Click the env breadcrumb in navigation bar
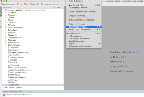This screenshot has width=144, height=97. coord(20,4)
